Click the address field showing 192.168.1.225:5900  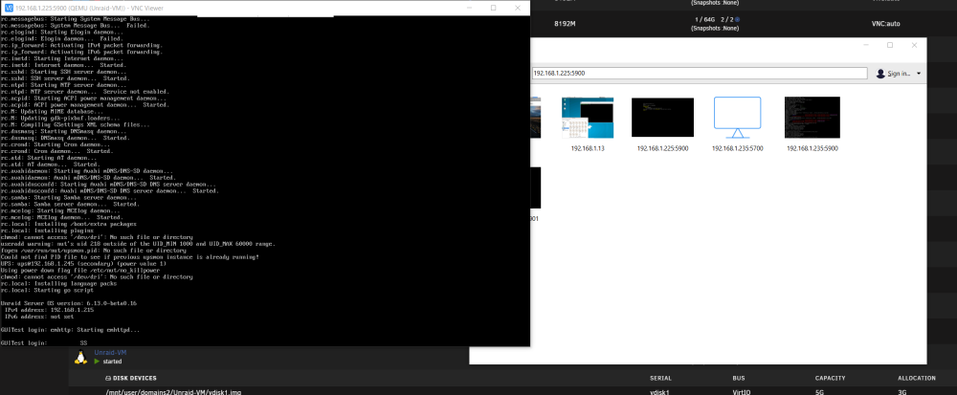699,73
